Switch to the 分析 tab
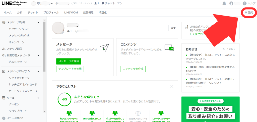 [x=20, y=13]
